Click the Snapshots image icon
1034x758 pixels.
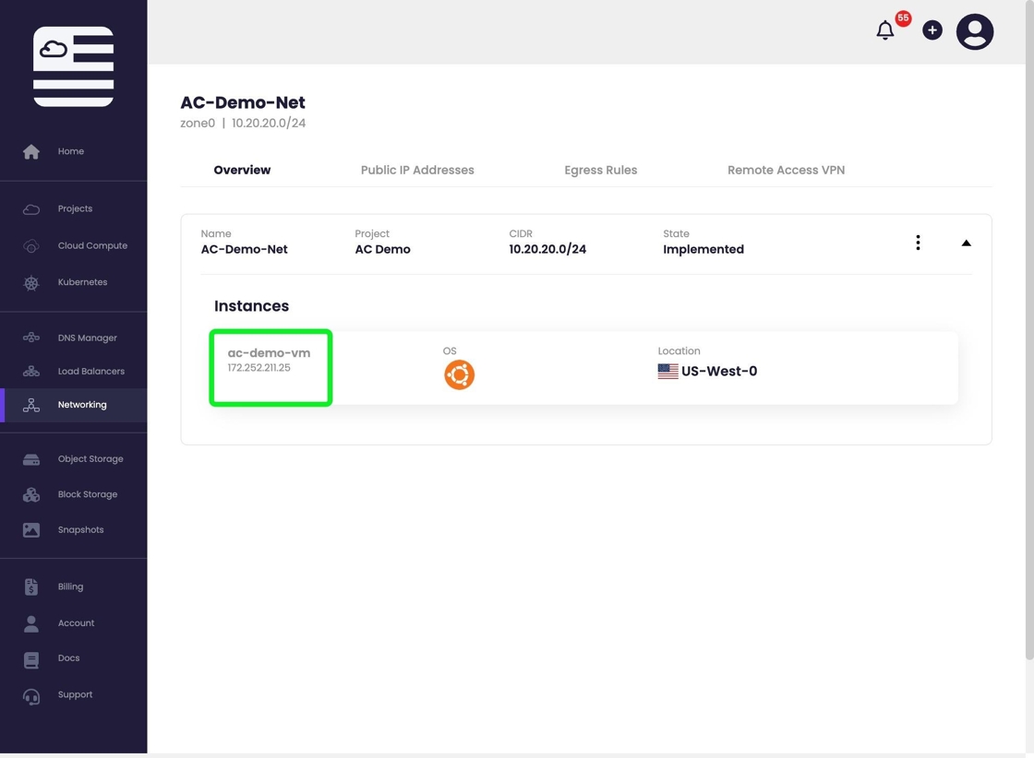[31, 530]
